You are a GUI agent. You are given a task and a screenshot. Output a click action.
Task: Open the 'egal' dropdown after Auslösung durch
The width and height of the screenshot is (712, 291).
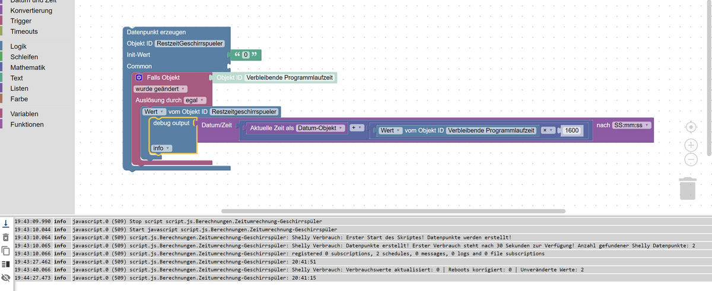coord(195,100)
